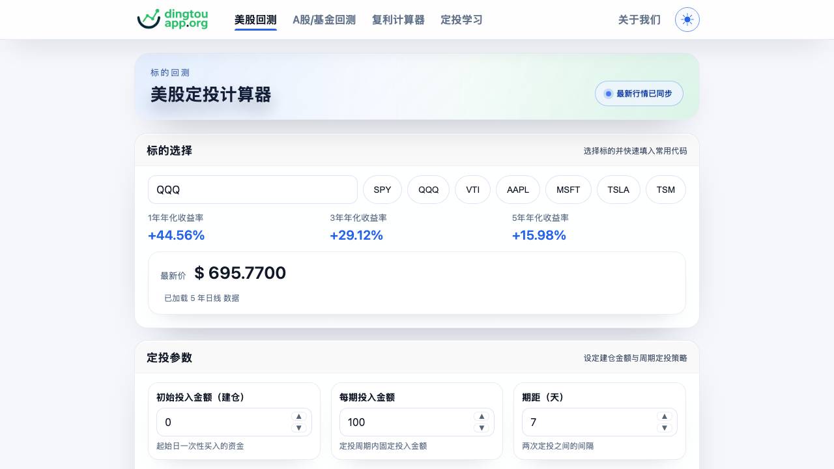Decrease the 初始投入金额 value with down arrow
834x469 pixels.
pyautogui.click(x=299, y=428)
